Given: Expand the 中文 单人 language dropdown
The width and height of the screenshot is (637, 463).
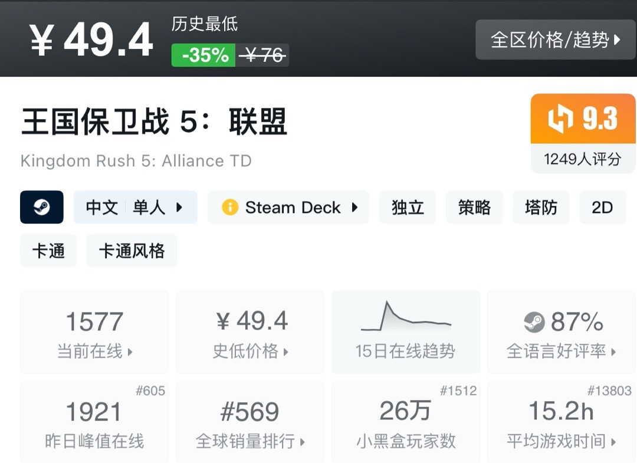Looking at the screenshot, I should (x=135, y=208).
